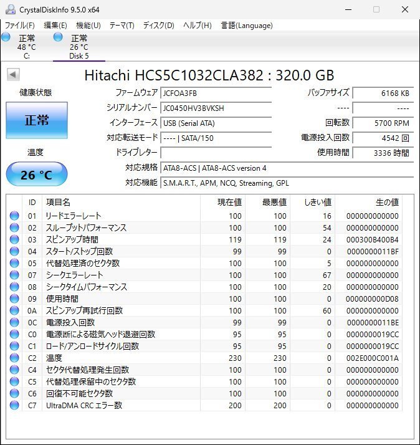Viewport: 420px width, 445px height.
Task: Click status orb for attribute C7 UltraDMA CRC エラー数
Action: tap(14, 405)
